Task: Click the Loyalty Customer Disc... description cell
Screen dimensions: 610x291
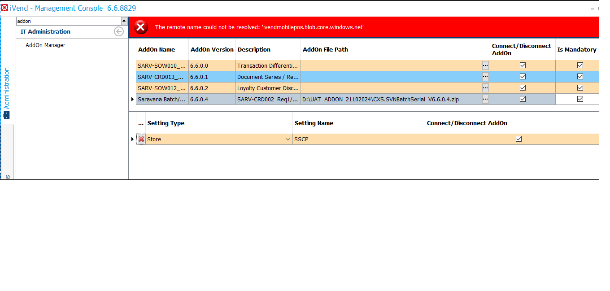Action: [268, 88]
